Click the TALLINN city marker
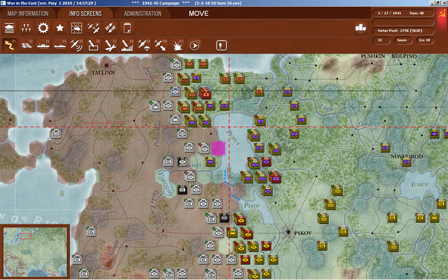 pos(106,65)
